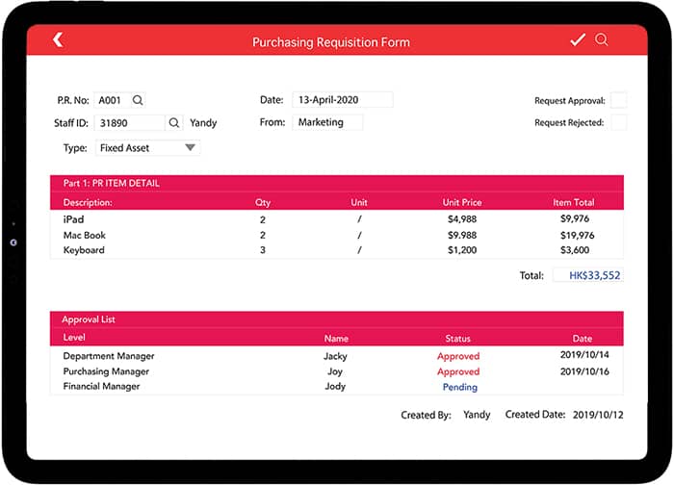Select the Mac Book item description
Viewport: 674px width, 485px height.
pos(85,235)
